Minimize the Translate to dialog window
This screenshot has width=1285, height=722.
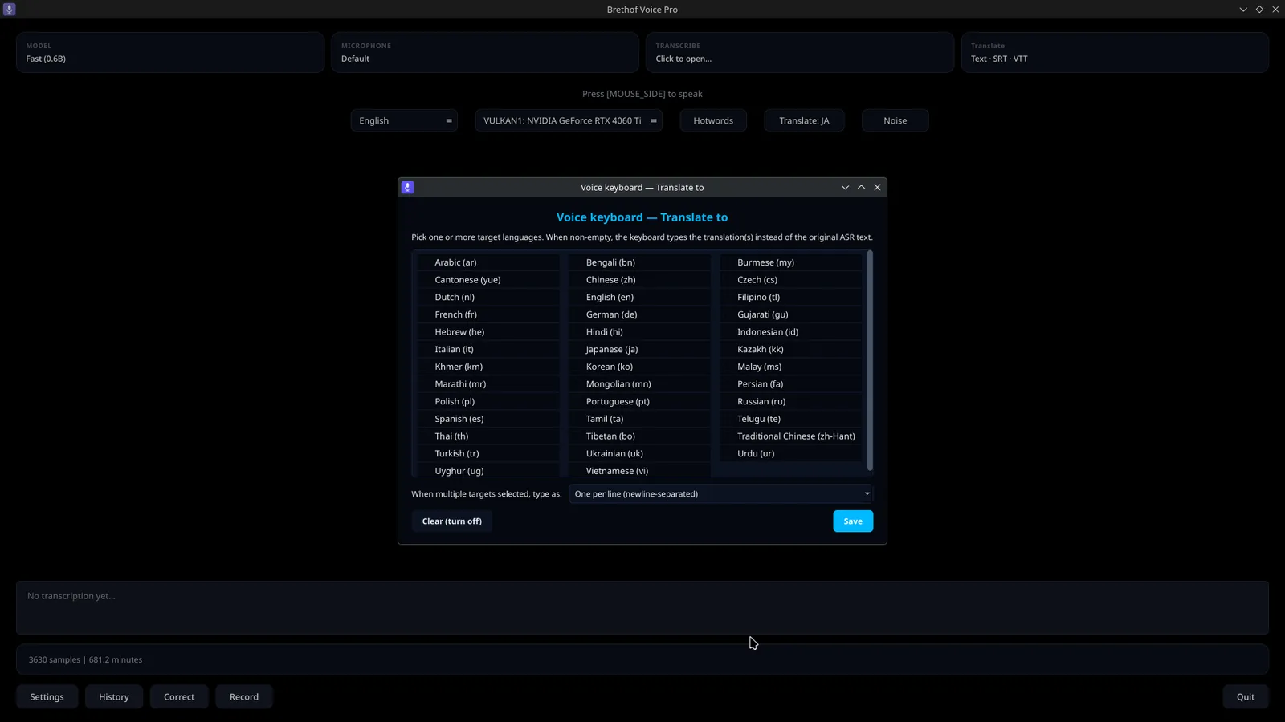pos(845,187)
